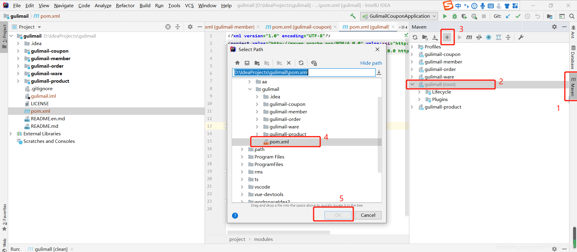Expand gulimail-coupon folder in Project tree
The height and width of the screenshot is (252, 577).
tap(18, 51)
